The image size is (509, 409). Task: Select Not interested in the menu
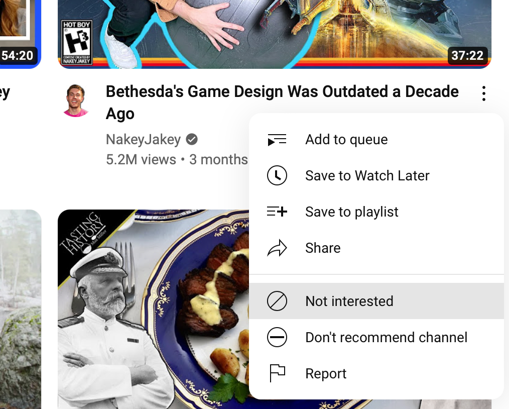click(x=376, y=301)
